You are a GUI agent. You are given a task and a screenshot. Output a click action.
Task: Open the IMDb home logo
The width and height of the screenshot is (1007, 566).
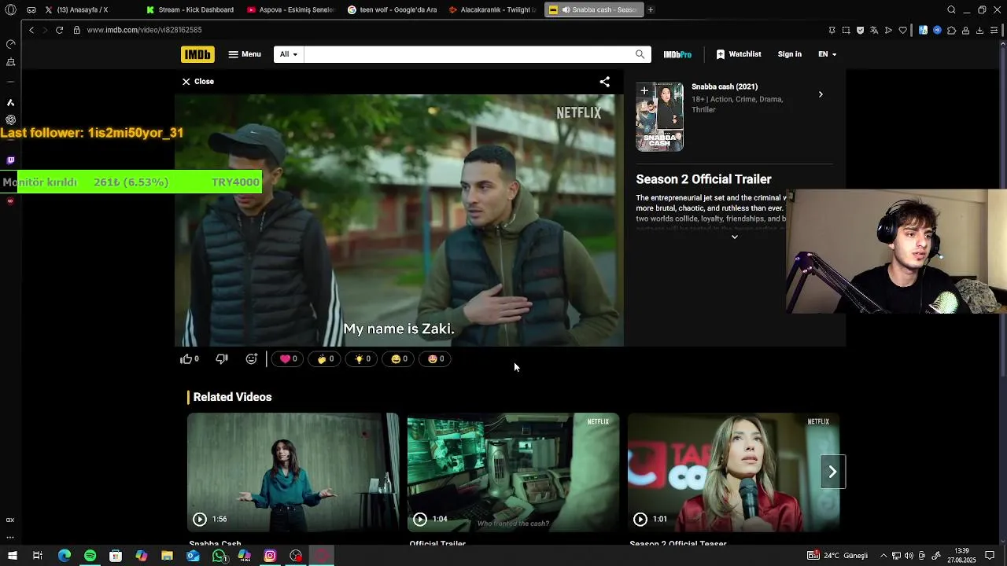(x=197, y=54)
